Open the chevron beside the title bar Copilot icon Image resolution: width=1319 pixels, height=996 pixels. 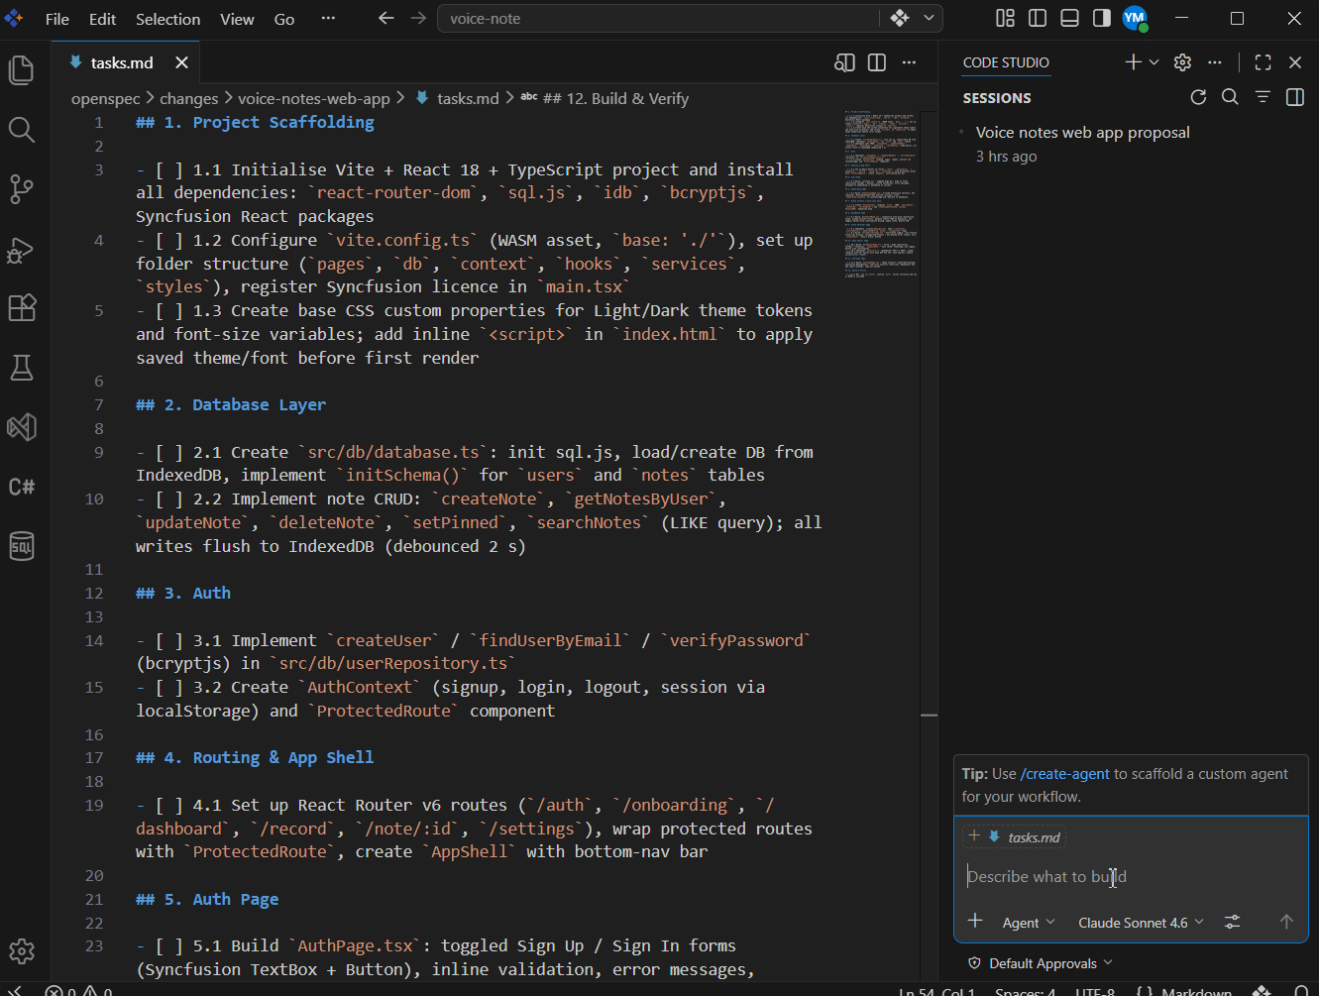pos(929,18)
